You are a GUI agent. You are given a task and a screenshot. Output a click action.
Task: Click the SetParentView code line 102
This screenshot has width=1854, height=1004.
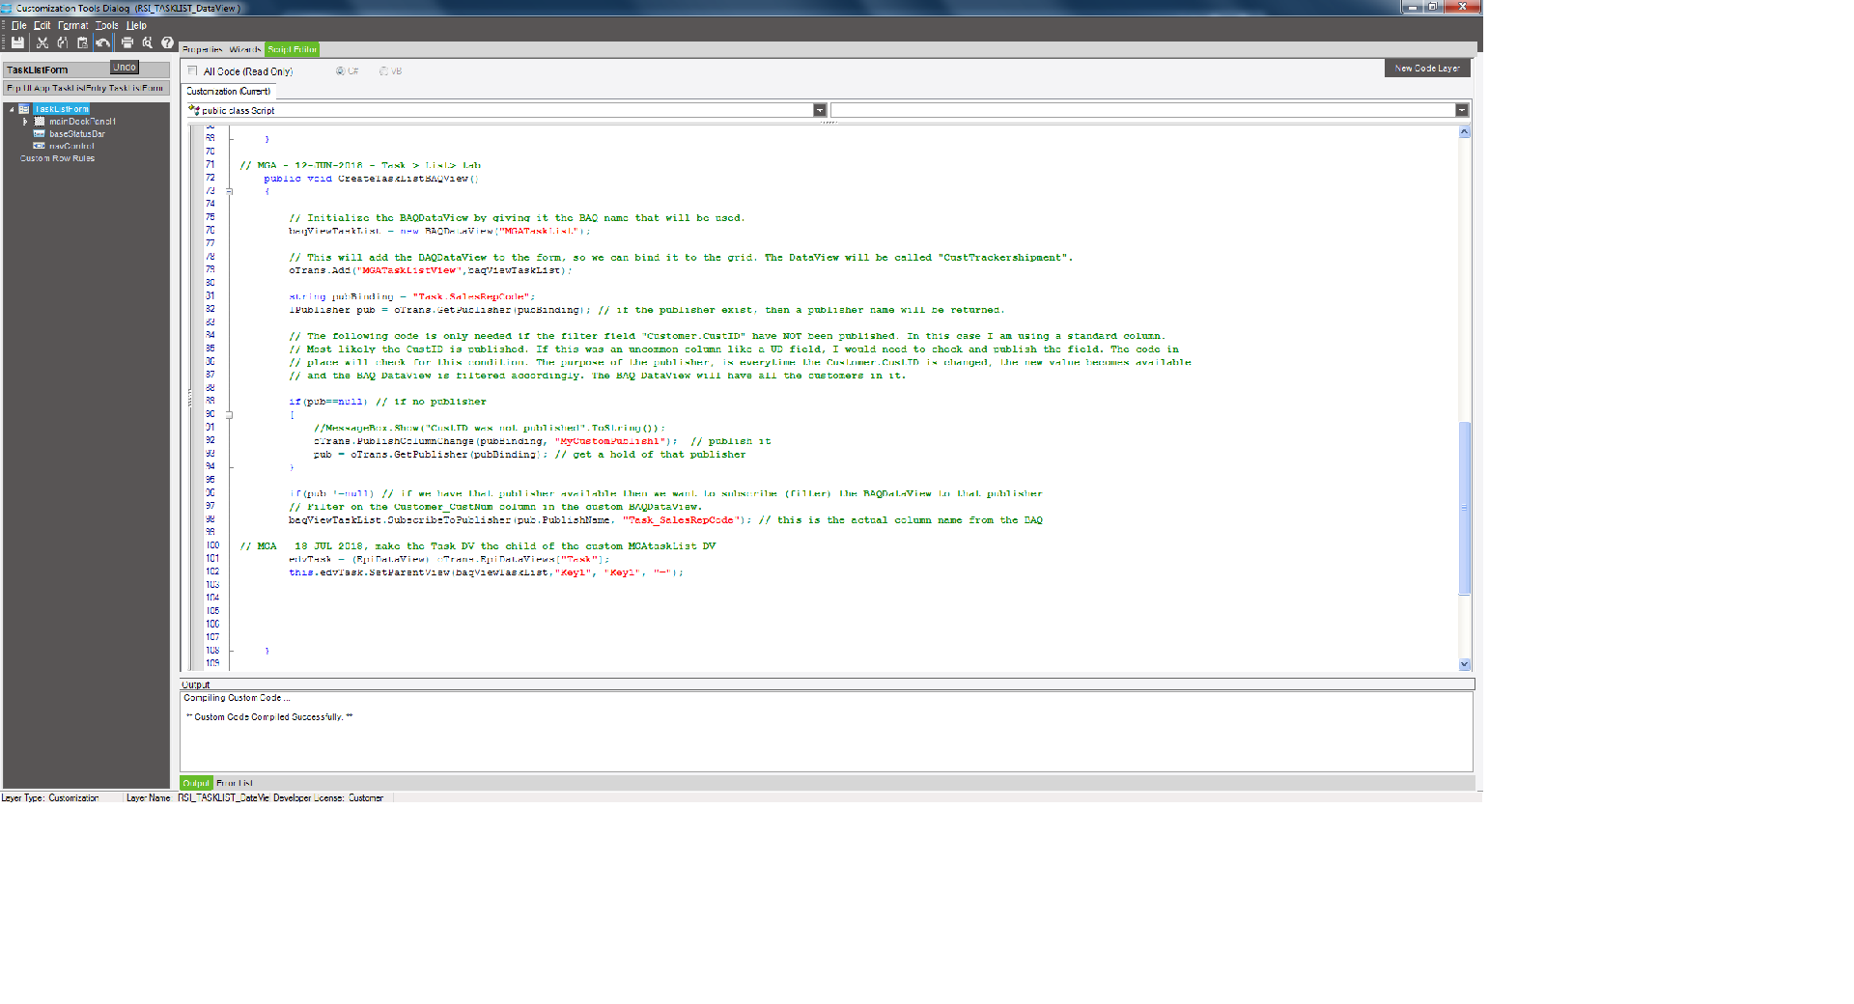[486, 572]
